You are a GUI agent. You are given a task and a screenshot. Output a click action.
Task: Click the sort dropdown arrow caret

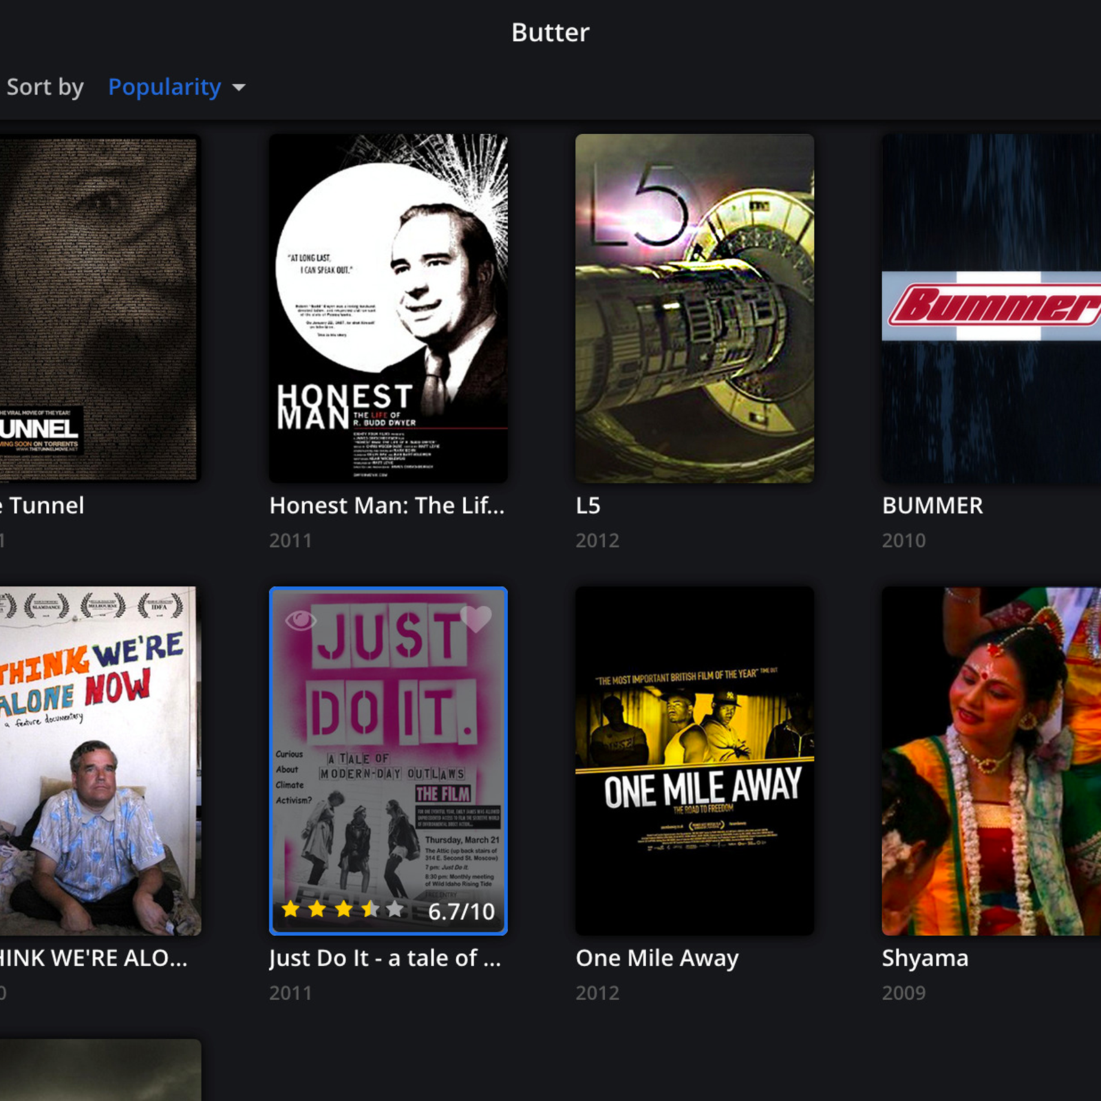(x=239, y=88)
